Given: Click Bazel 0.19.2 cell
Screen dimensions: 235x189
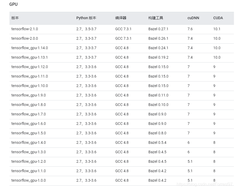Looking at the screenshot, I should tap(159, 57).
